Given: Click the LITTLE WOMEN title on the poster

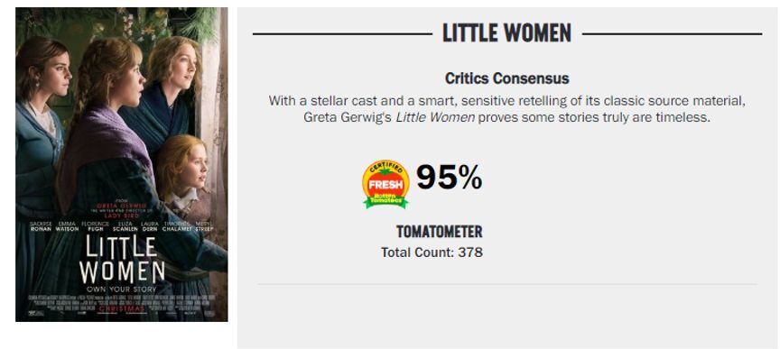Looking at the screenshot, I should (x=121, y=259).
